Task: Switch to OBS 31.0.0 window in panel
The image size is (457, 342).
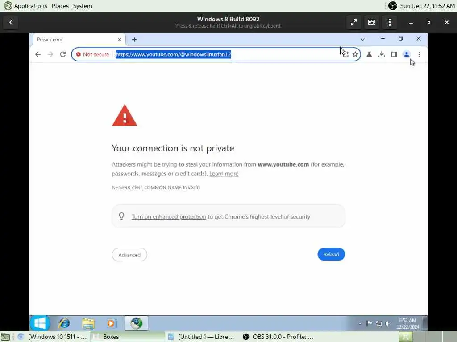Action: point(278,337)
